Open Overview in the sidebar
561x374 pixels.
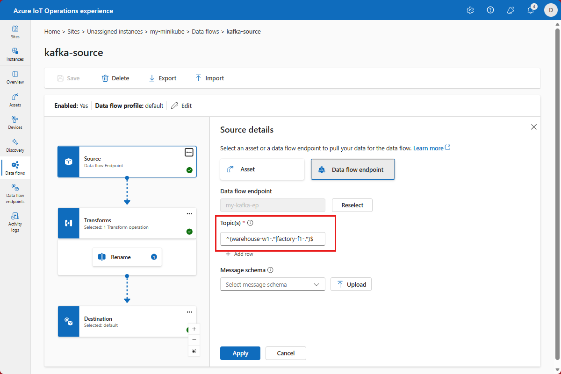tap(15, 77)
